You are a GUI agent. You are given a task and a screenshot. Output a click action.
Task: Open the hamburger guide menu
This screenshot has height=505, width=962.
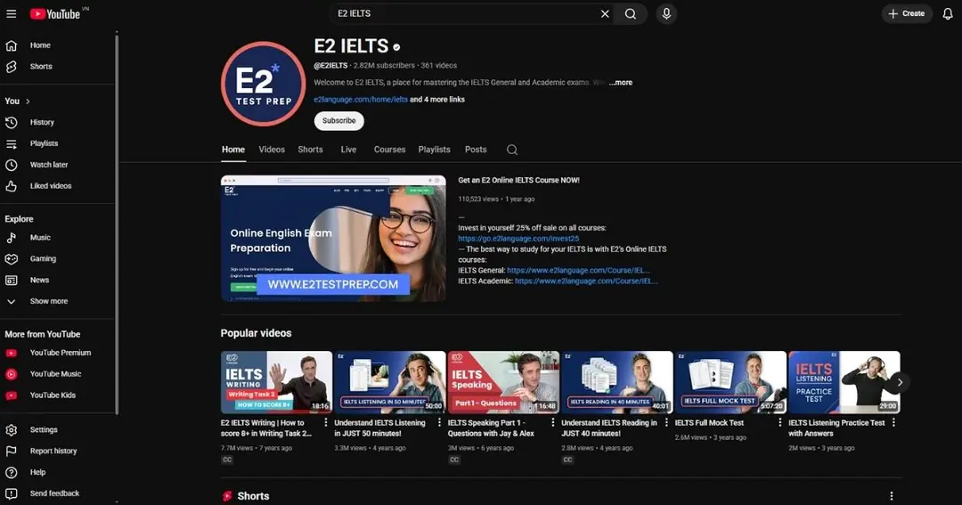click(x=11, y=13)
